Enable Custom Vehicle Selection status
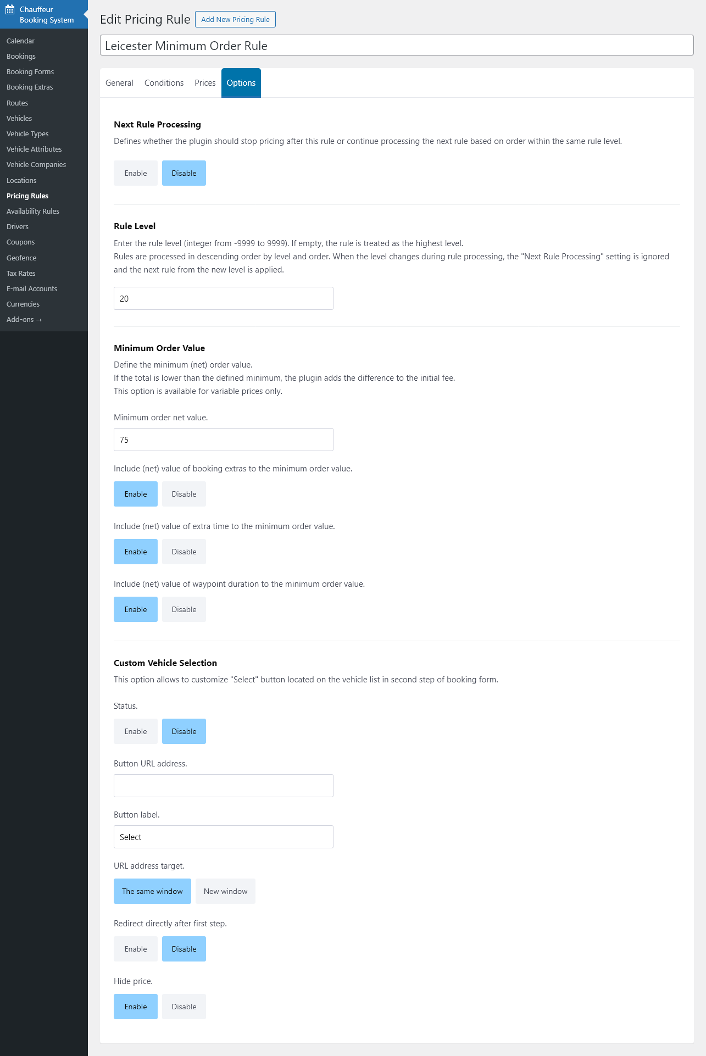Viewport: 706px width, 1056px height. tap(135, 731)
